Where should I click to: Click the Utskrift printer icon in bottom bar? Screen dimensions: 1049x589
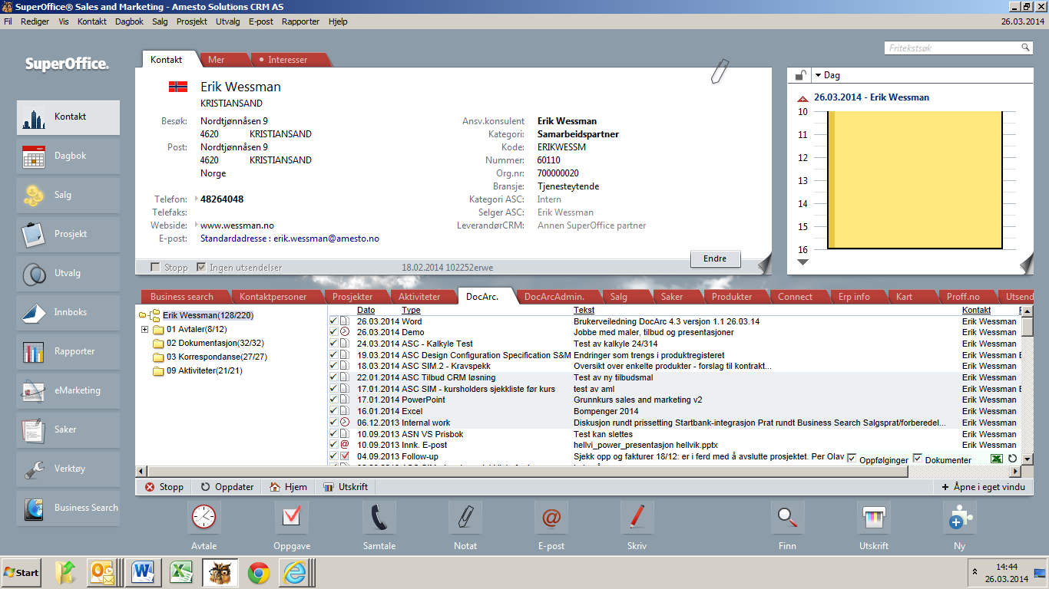[874, 518]
